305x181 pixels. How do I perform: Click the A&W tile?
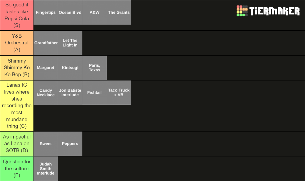click(94, 13)
